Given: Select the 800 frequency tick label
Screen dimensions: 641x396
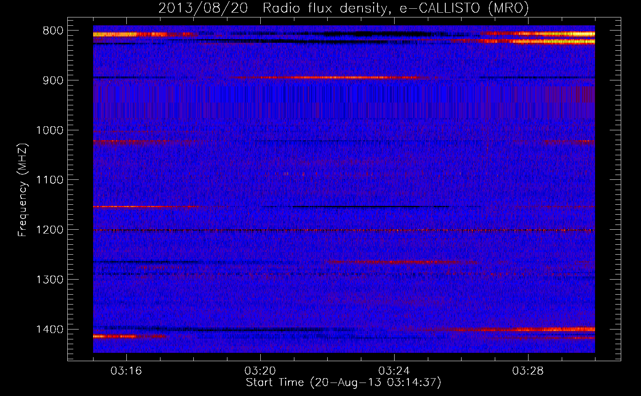Looking at the screenshot, I should tap(53, 31).
